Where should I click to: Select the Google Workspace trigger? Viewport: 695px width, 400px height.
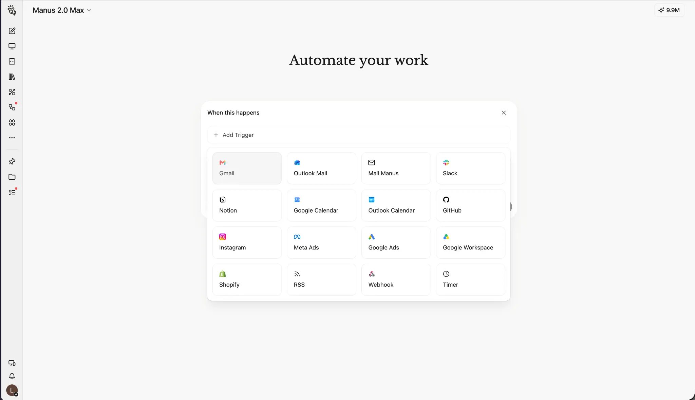click(x=470, y=242)
